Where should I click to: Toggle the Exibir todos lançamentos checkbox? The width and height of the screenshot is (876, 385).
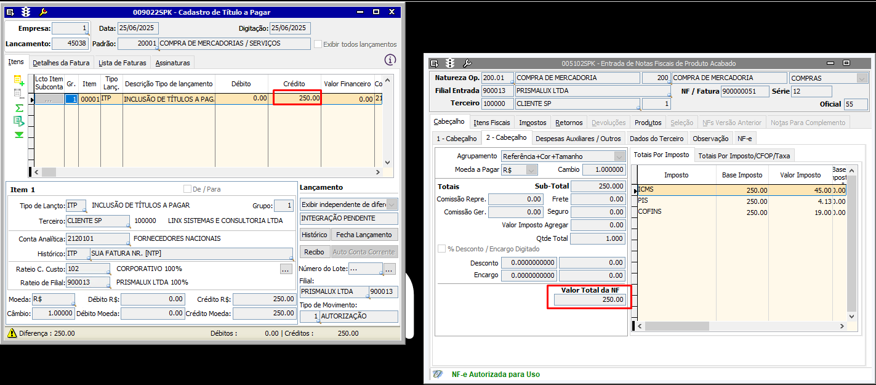click(318, 44)
